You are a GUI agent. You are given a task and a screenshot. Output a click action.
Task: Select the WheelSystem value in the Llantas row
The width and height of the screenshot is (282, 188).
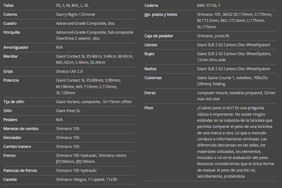[234, 45]
